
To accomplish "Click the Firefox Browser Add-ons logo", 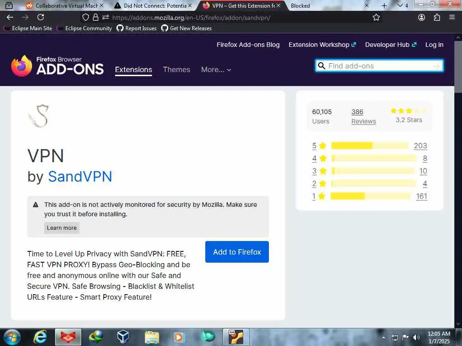I will (57, 66).
